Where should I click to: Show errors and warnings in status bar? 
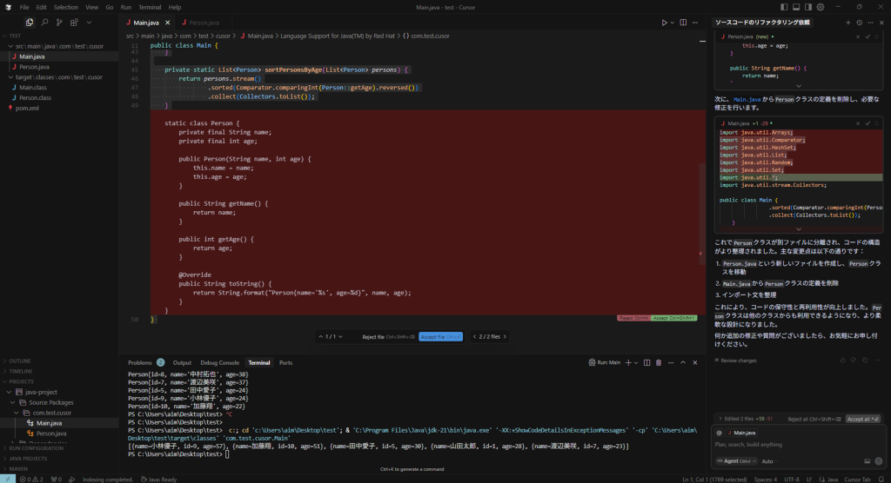31,480
